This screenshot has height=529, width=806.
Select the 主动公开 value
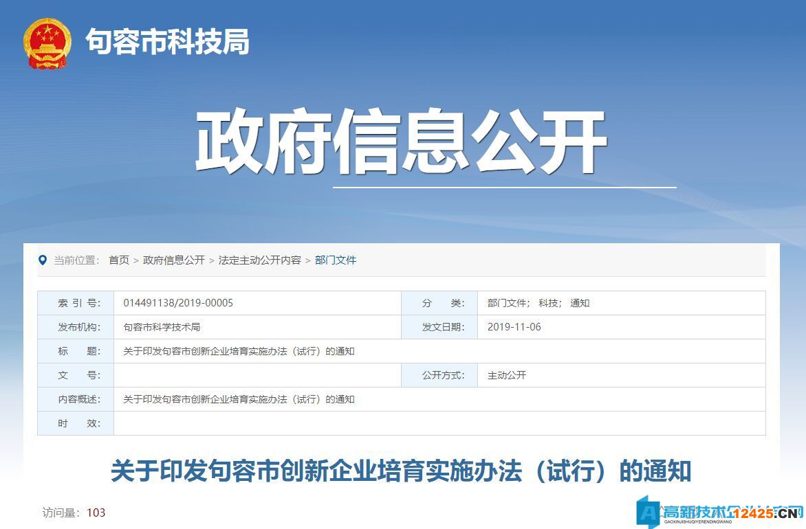point(507,375)
